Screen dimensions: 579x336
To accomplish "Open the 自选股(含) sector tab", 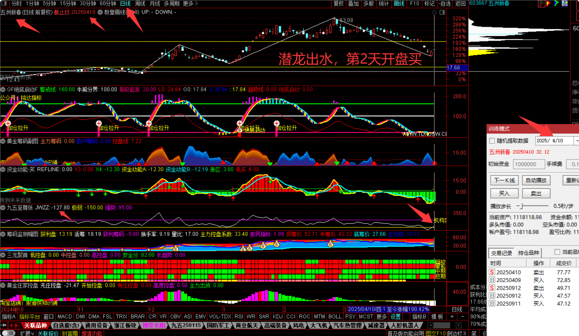I will pos(66,326).
